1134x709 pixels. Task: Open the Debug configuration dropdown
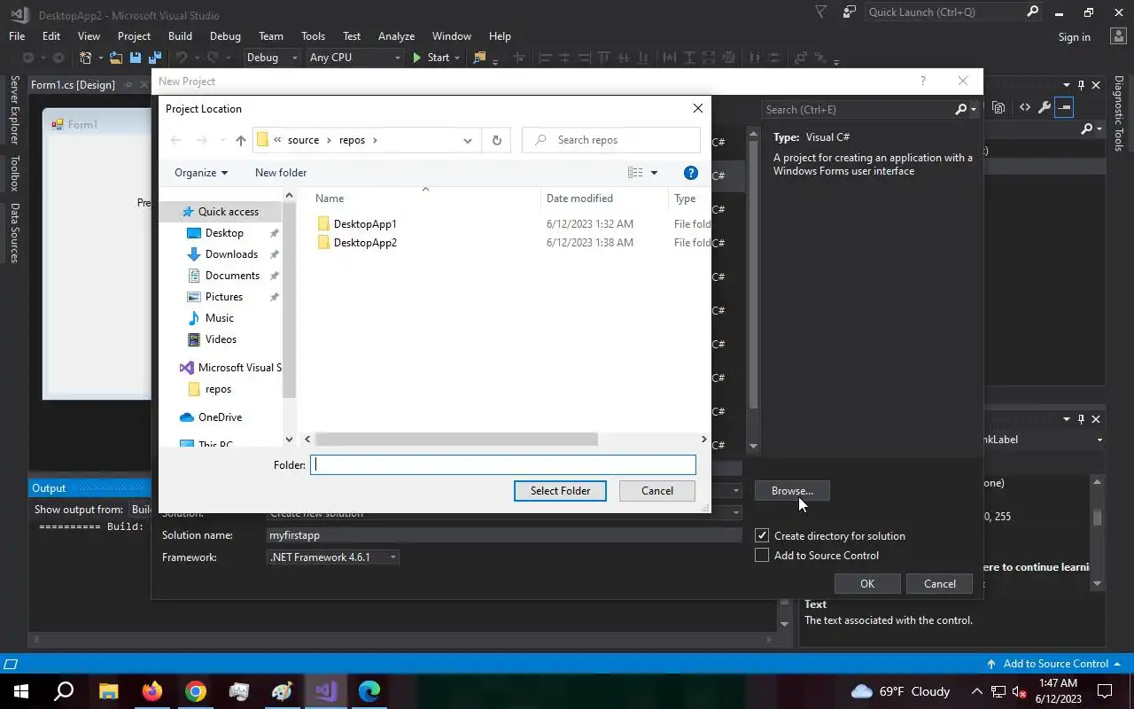click(x=272, y=58)
